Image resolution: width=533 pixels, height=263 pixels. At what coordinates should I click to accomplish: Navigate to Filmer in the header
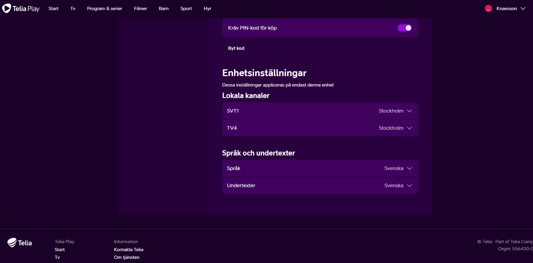tap(140, 9)
